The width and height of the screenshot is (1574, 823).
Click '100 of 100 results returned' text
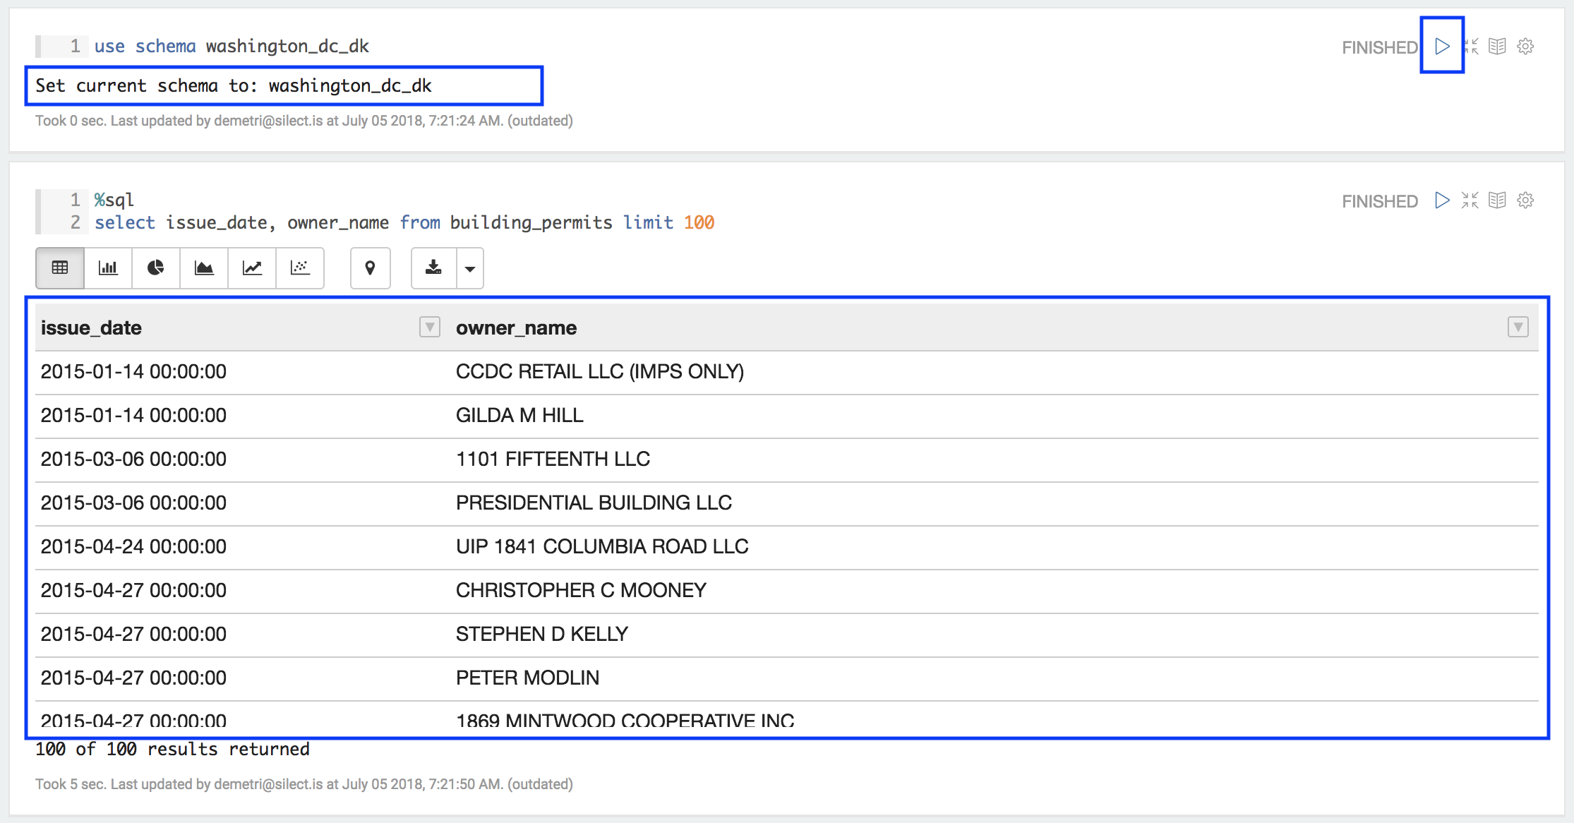pos(172,750)
